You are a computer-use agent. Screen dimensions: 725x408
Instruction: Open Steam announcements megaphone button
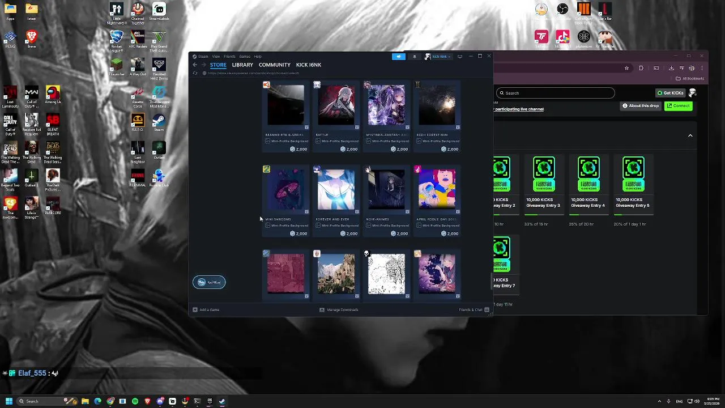(399, 57)
